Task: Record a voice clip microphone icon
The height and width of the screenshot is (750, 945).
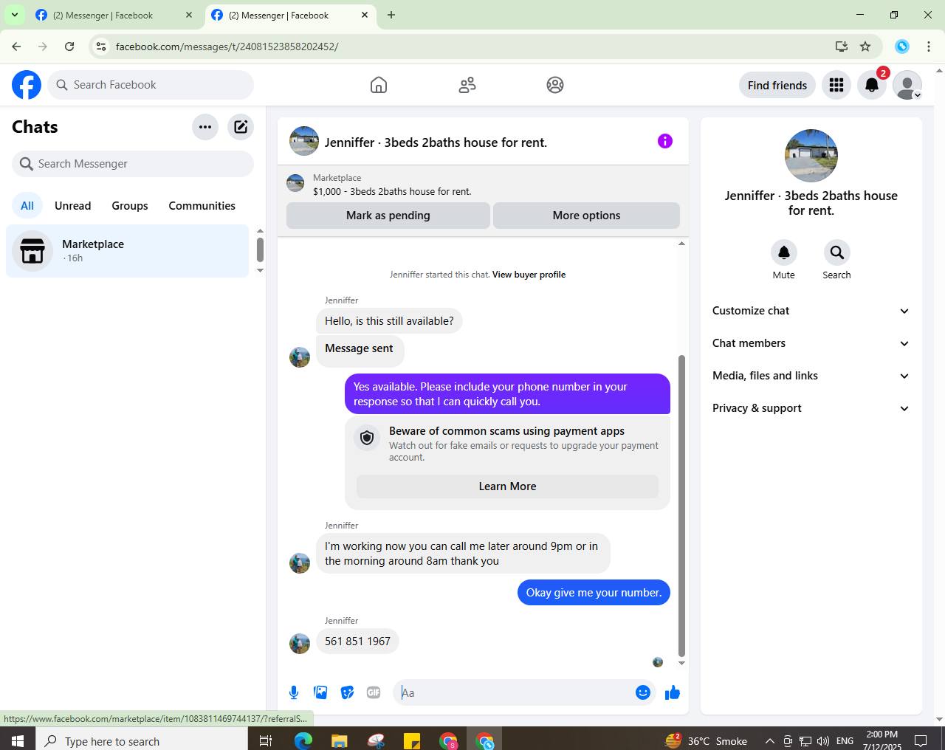Action: [x=294, y=692]
